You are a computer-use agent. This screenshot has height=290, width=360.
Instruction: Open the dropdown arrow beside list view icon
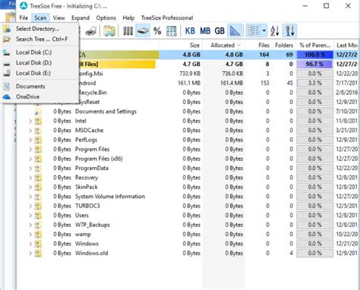point(264,31)
